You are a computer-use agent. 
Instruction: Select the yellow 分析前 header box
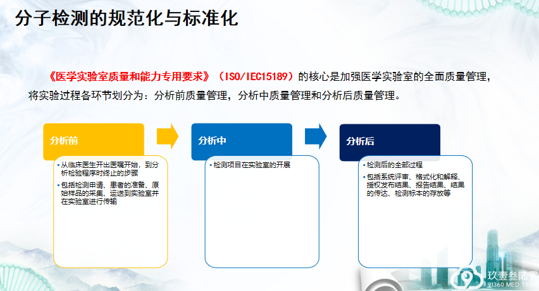pyautogui.click(x=94, y=141)
